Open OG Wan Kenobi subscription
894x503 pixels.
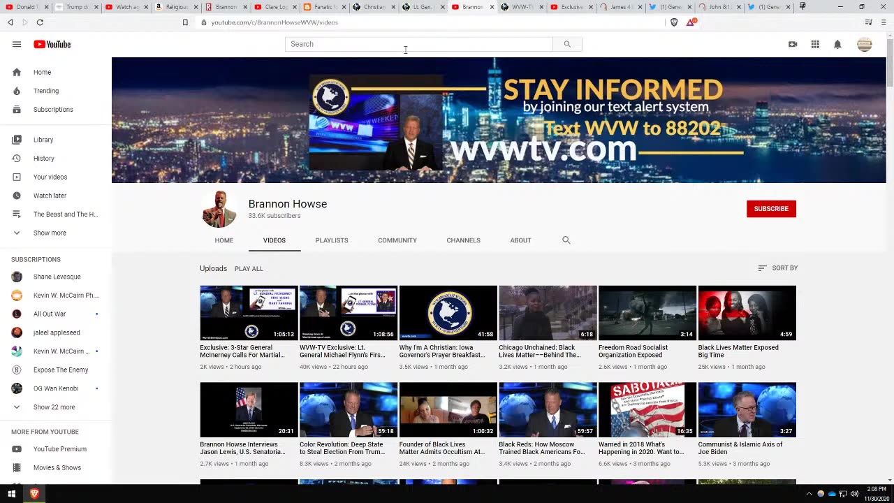pos(56,388)
